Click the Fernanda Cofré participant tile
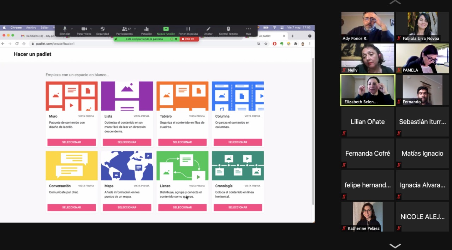The image size is (452, 250). pyautogui.click(x=368, y=153)
